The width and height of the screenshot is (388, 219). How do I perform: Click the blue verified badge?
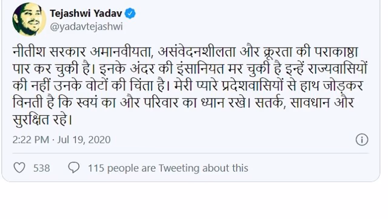(130, 14)
